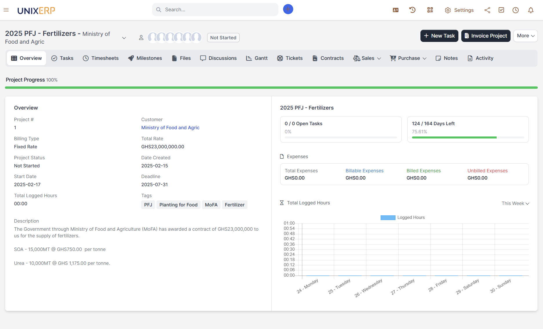Open the Tickets tab
The width and height of the screenshot is (543, 329).
point(290,58)
